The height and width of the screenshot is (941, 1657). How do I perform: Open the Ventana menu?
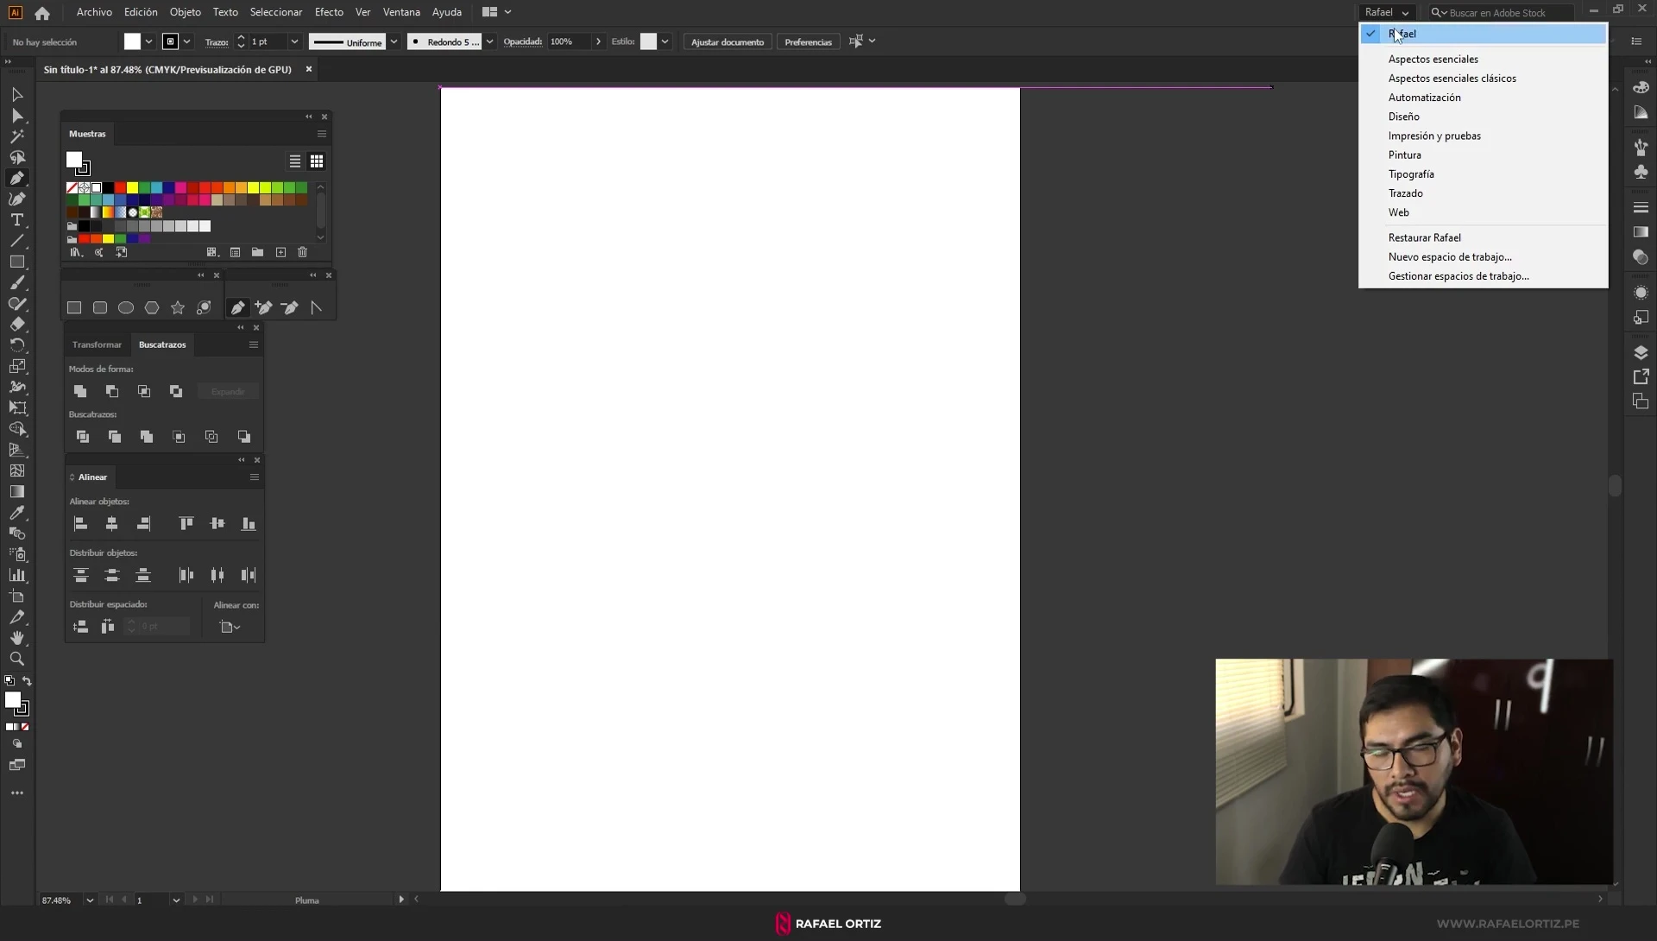click(x=401, y=12)
